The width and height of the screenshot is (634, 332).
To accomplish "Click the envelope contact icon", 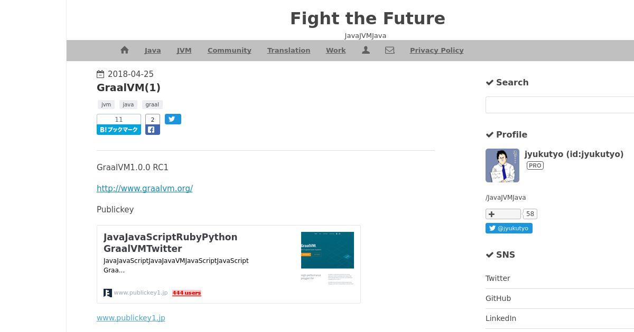I will 390,50.
